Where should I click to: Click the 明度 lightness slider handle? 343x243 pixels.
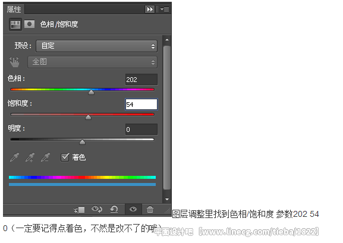[x=82, y=142]
